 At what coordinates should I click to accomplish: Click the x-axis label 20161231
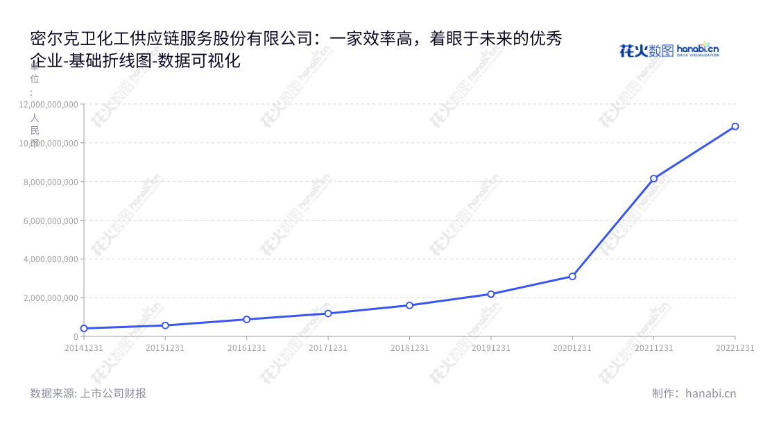coord(247,347)
